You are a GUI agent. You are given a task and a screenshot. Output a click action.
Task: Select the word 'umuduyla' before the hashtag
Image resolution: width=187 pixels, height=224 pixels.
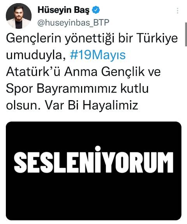point(36,55)
